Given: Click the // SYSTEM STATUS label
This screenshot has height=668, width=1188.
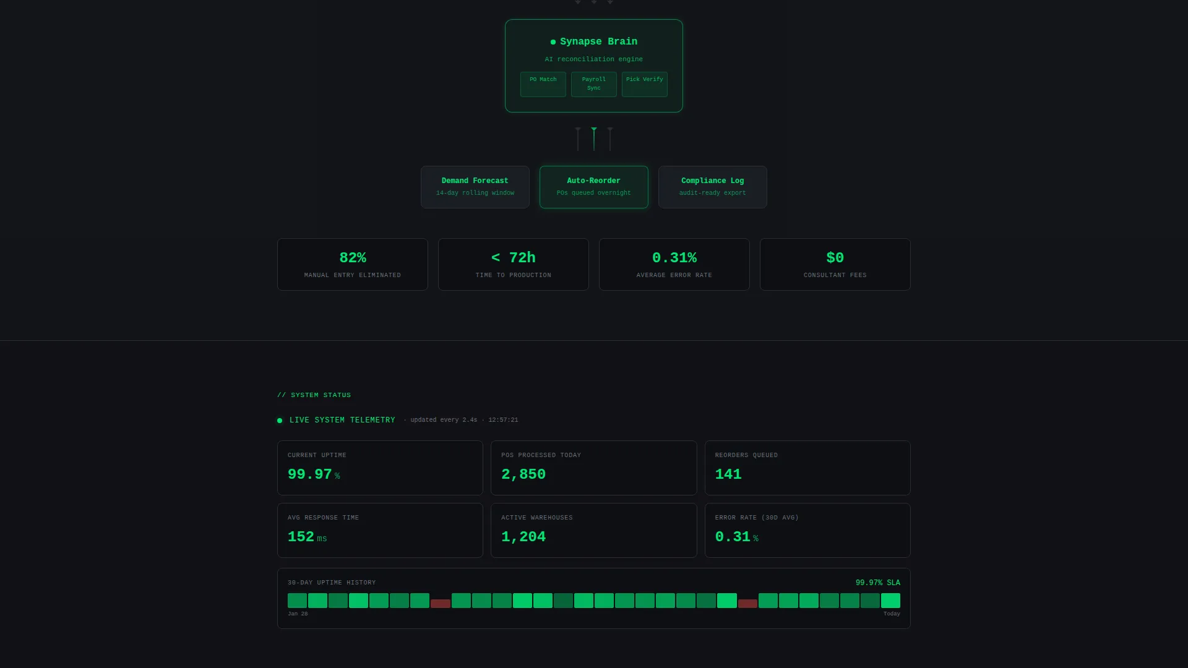Looking at the screenshot, I should pos(314,395).
